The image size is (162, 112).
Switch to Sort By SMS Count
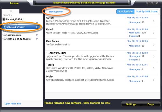click(147, 12)
